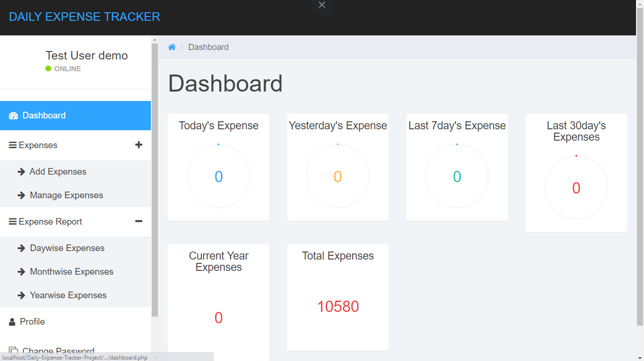Click the arrow icon next to Add Expenses

coord(21,171)
